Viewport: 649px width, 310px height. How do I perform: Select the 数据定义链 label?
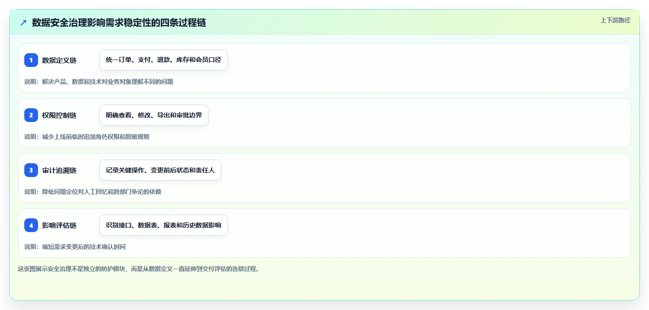(59, 60)
